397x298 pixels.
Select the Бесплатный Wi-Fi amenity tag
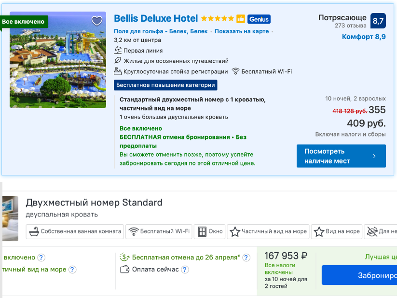(159, 231)
